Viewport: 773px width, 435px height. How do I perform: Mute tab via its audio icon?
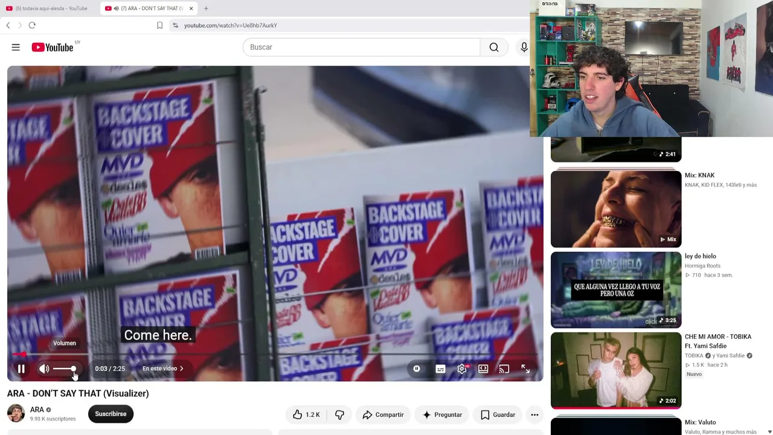[x=116, y=8]
